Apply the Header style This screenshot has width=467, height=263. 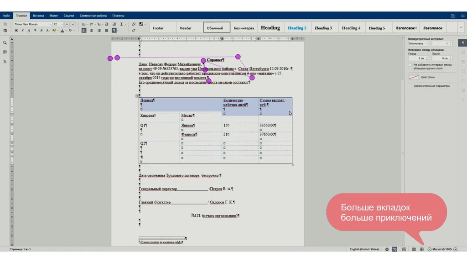[x=189, y=27]
